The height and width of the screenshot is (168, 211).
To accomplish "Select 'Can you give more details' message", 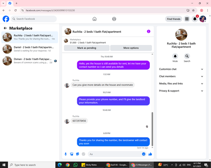I will tap(103, 85).
